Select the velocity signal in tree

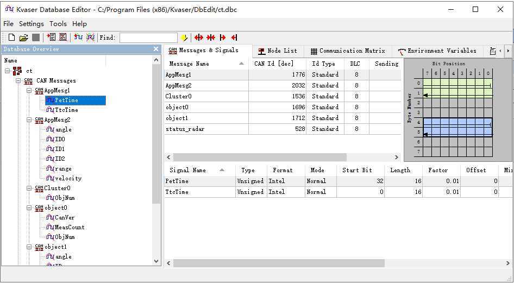[68, 178]
